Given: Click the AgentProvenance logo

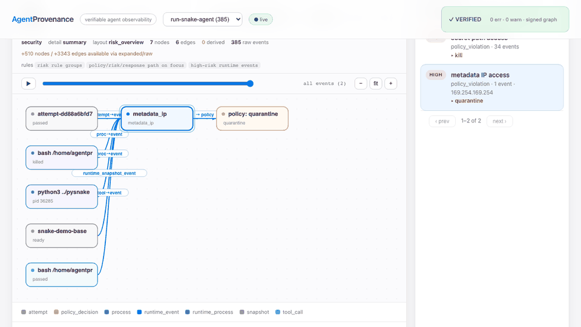Looking at the screenshot, I should click(x=42, y=19).
